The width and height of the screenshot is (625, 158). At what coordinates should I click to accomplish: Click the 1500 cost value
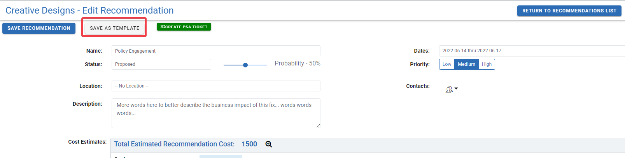click(x=249, y=144)
